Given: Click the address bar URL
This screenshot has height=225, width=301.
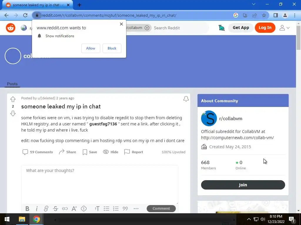Looking at the screenshot, I should (x=109, y=15).
